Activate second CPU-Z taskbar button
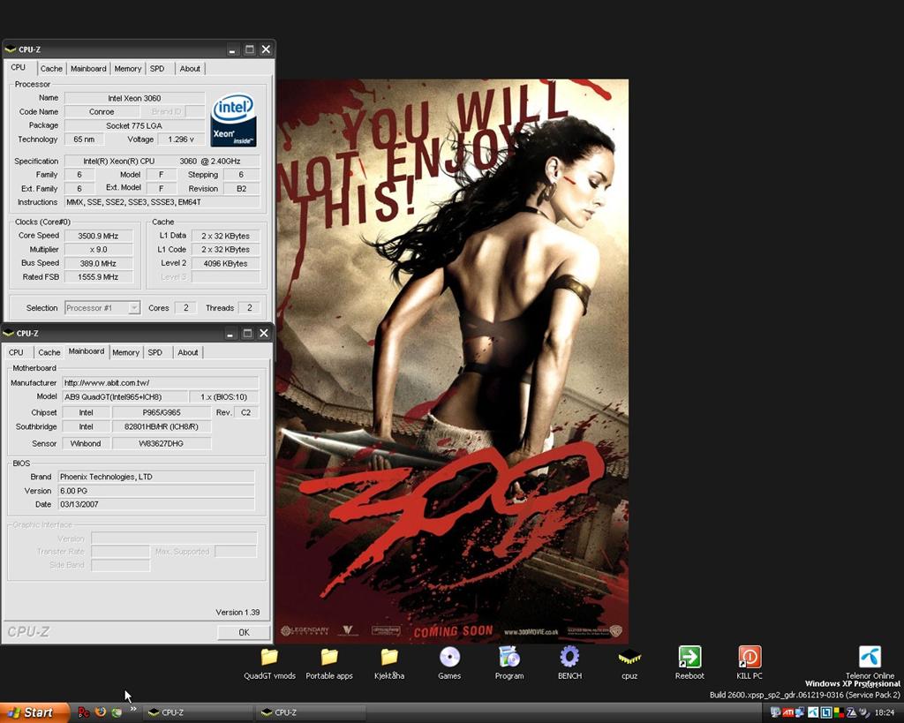Image resolution: width=904 pixels, height=723 pixels. 312,712
